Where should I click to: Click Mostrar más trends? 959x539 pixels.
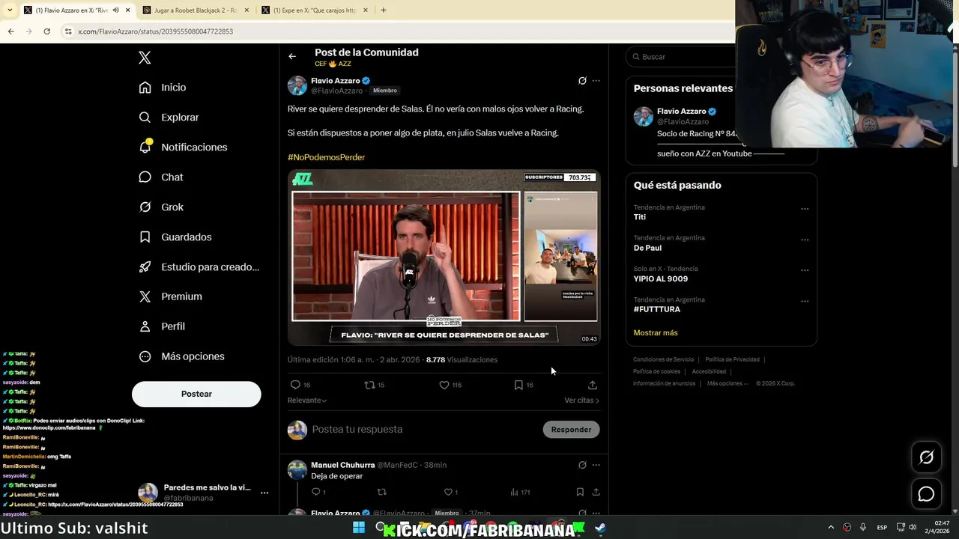656,332
